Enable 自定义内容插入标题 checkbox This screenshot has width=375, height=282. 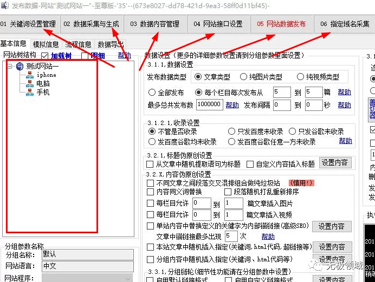[250, 165]
